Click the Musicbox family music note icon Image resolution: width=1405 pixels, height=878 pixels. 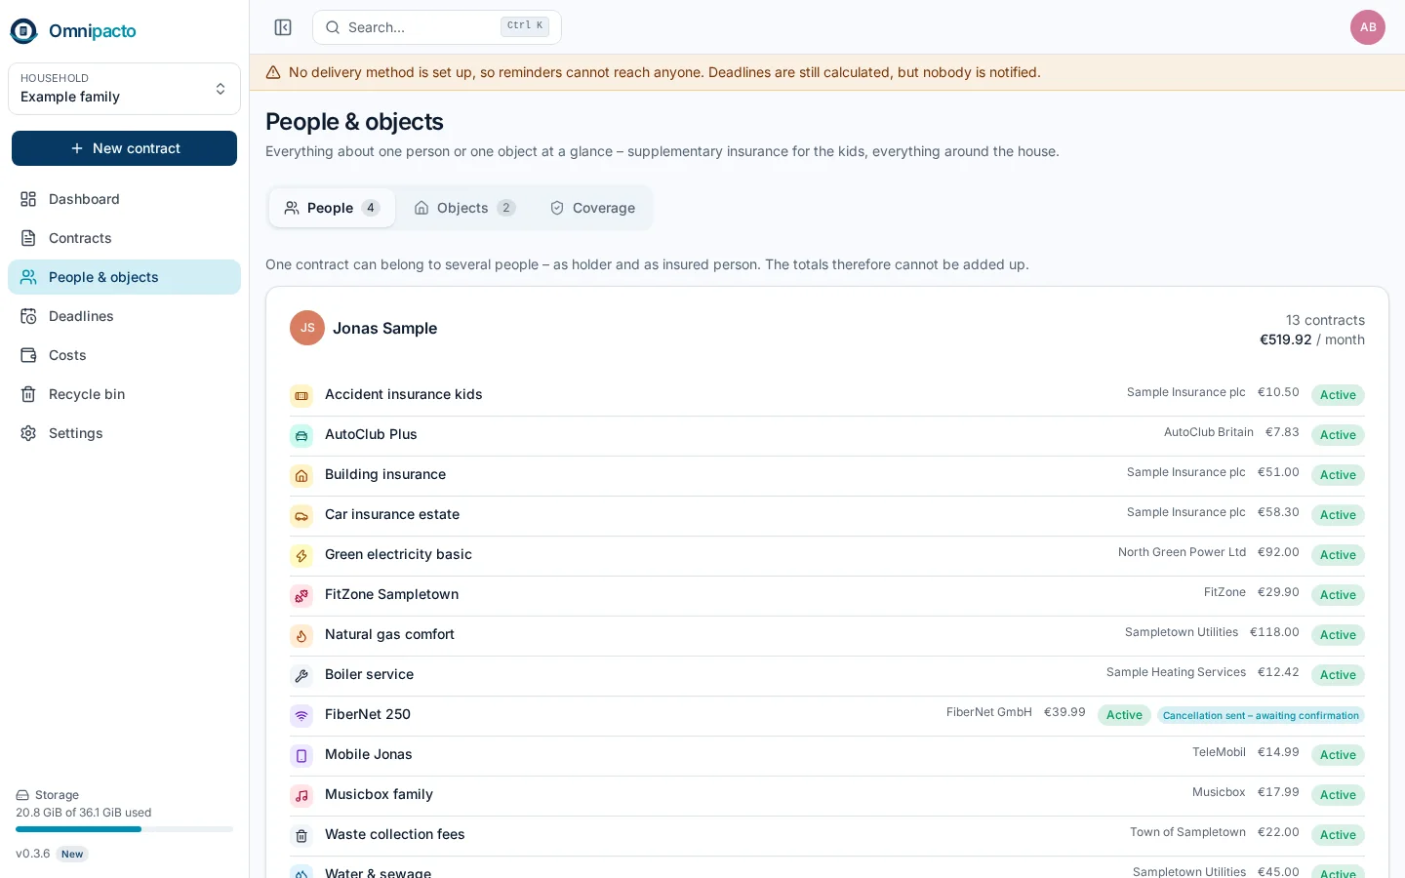click(x=301, y=795)
